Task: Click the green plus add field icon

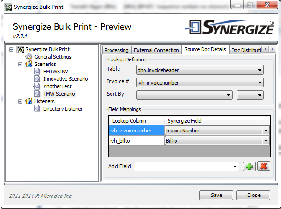Action: click(x=249, y=166)
